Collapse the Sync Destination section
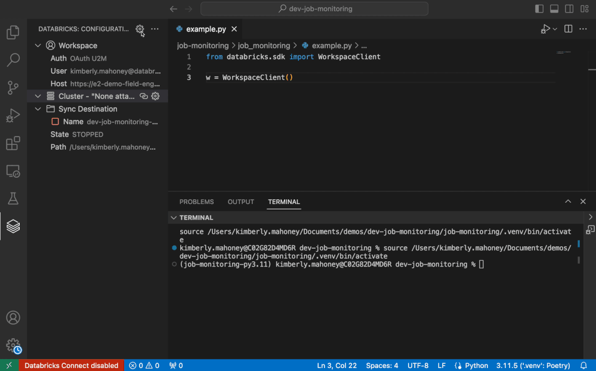The width and height of the screenshot is (596, 371). point(38,109)
